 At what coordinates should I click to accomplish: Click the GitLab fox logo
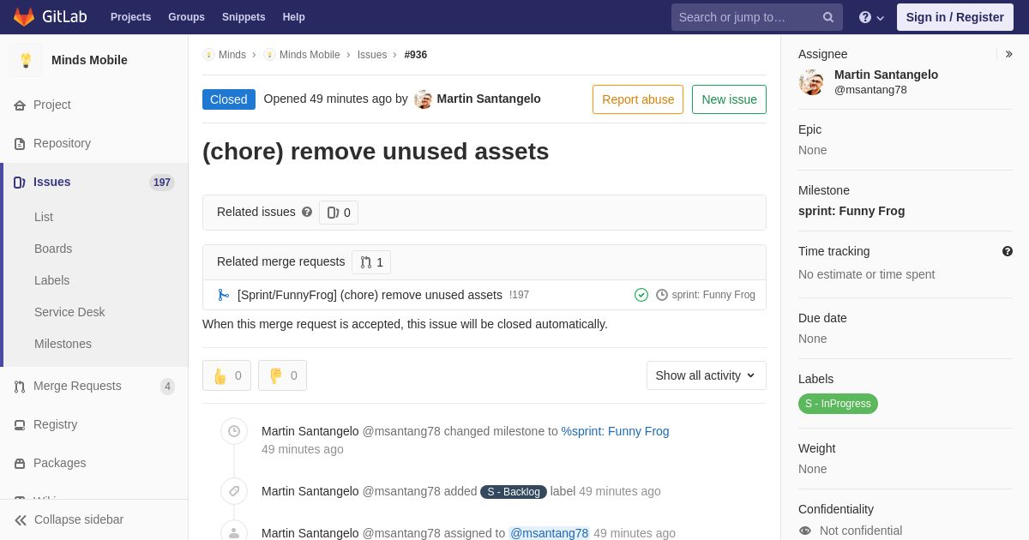[x=24, y=17]
